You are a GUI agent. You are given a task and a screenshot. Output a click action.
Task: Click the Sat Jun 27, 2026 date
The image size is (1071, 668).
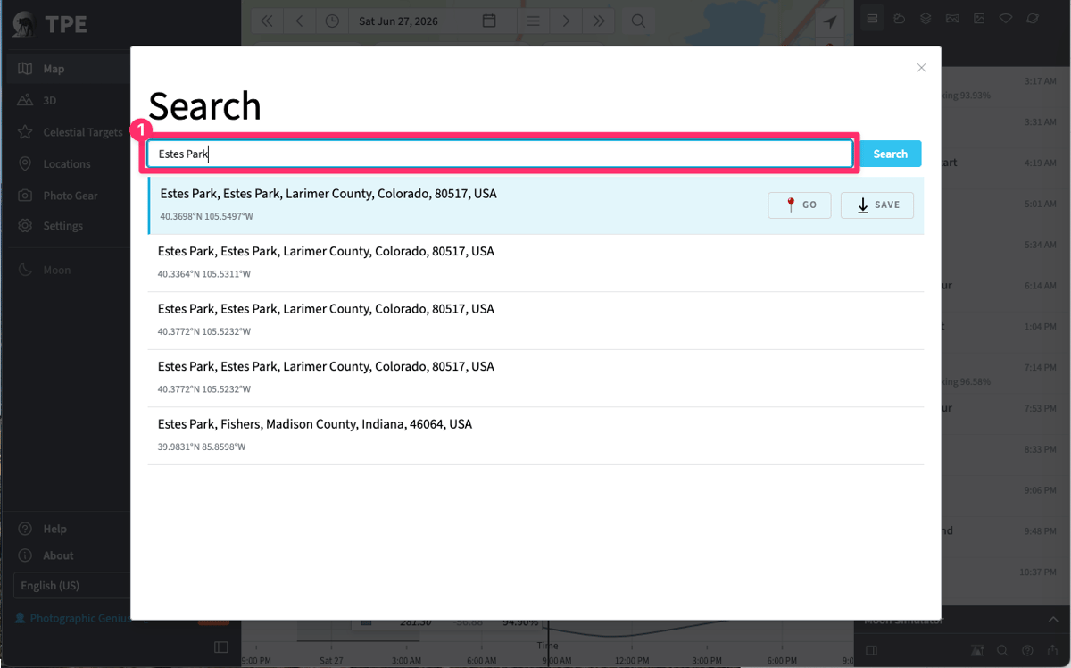coord(398,21)
